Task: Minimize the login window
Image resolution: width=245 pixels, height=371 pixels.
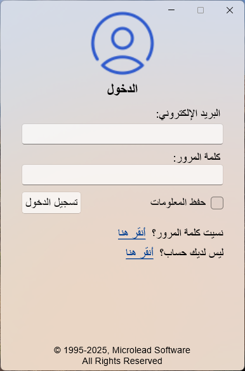Action: [x=171, y=10]
